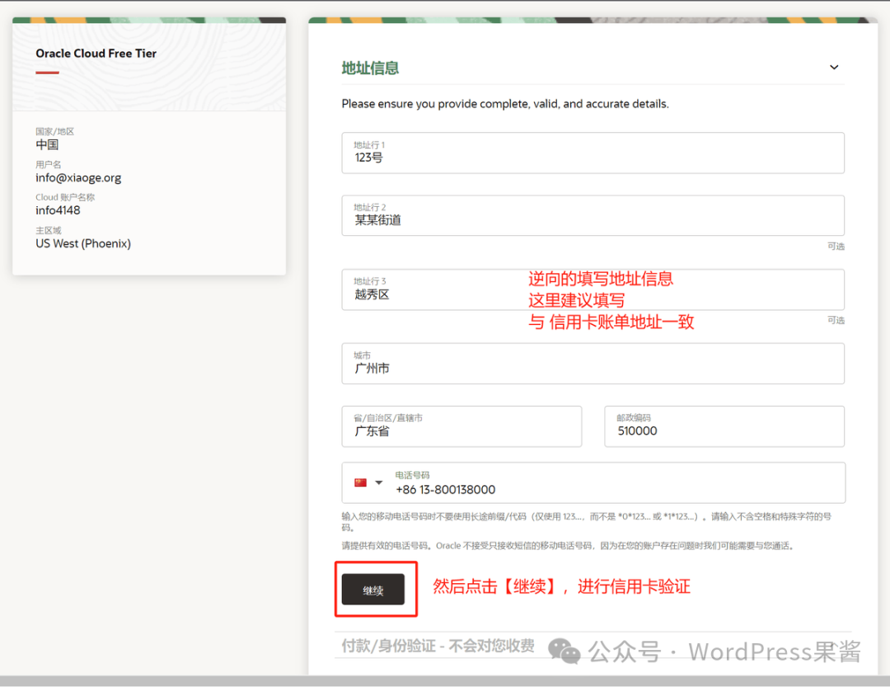Focus the 地址行 1 field
Screen dimensions: 890x687
coord(593,153)
